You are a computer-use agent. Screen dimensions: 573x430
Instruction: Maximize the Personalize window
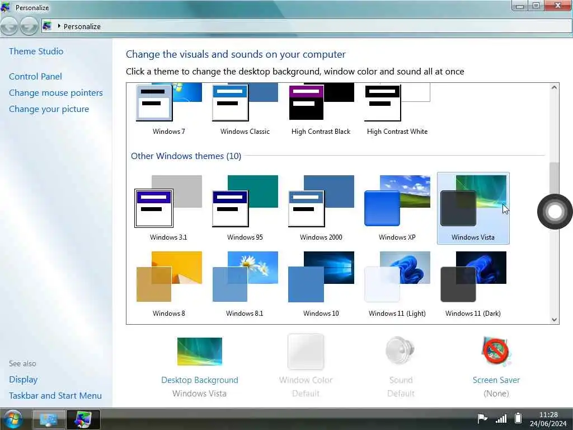pyautogui.click(x=536, y=6)
